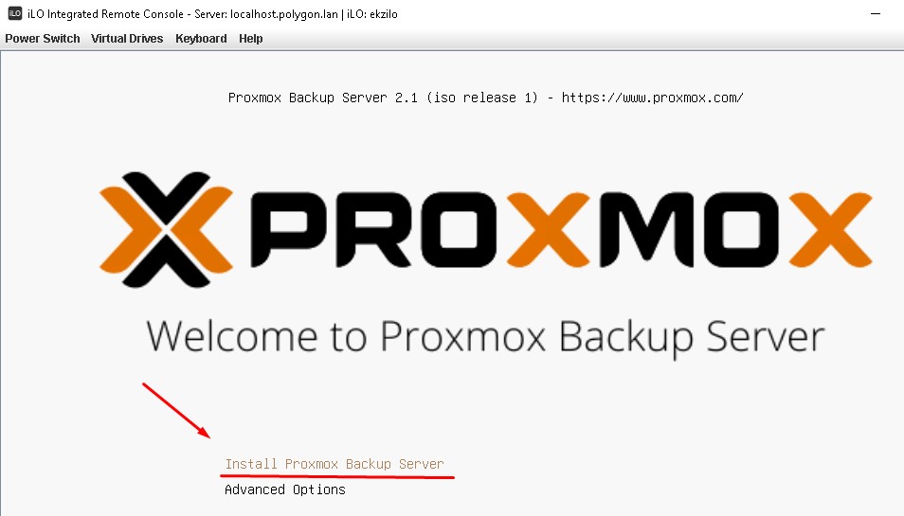Screen dimensions: 904x516
Task: Click the middle orange X in PROXMOX wordmark
Action: pyautogui.click(x=549, y=229)
